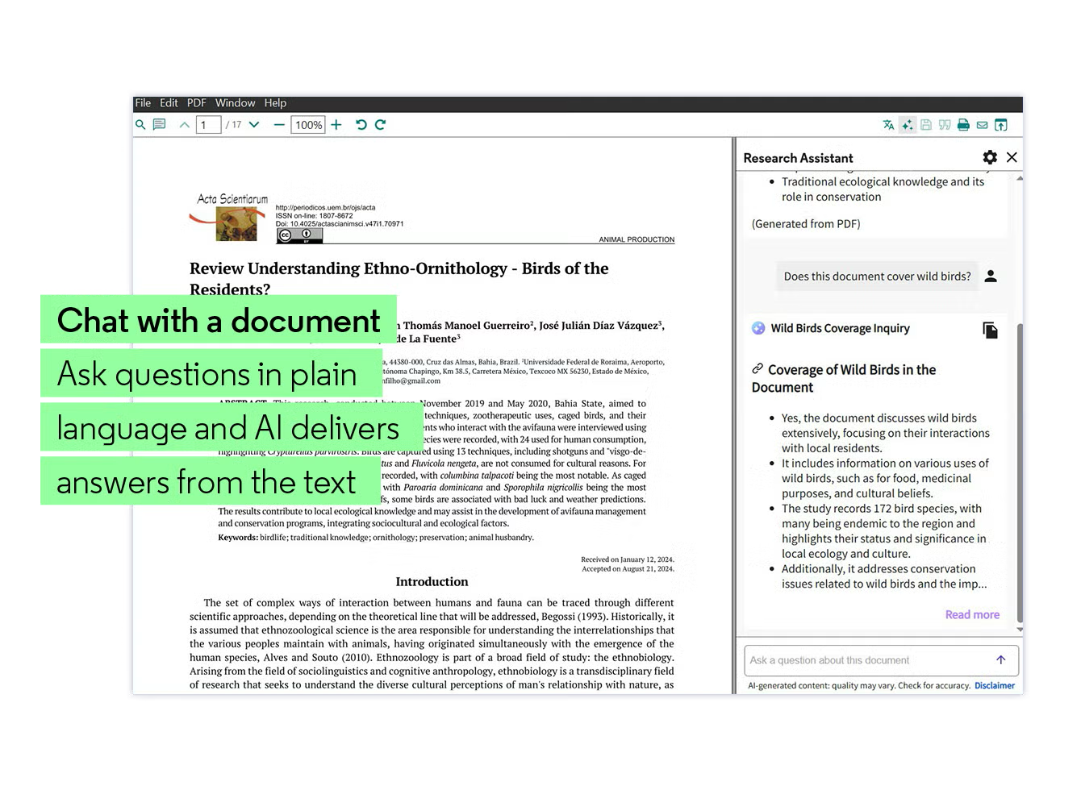The height and width of the screenshot is (790, 1081).
Task: Open the File menu
Action: [x=143, y=103]
